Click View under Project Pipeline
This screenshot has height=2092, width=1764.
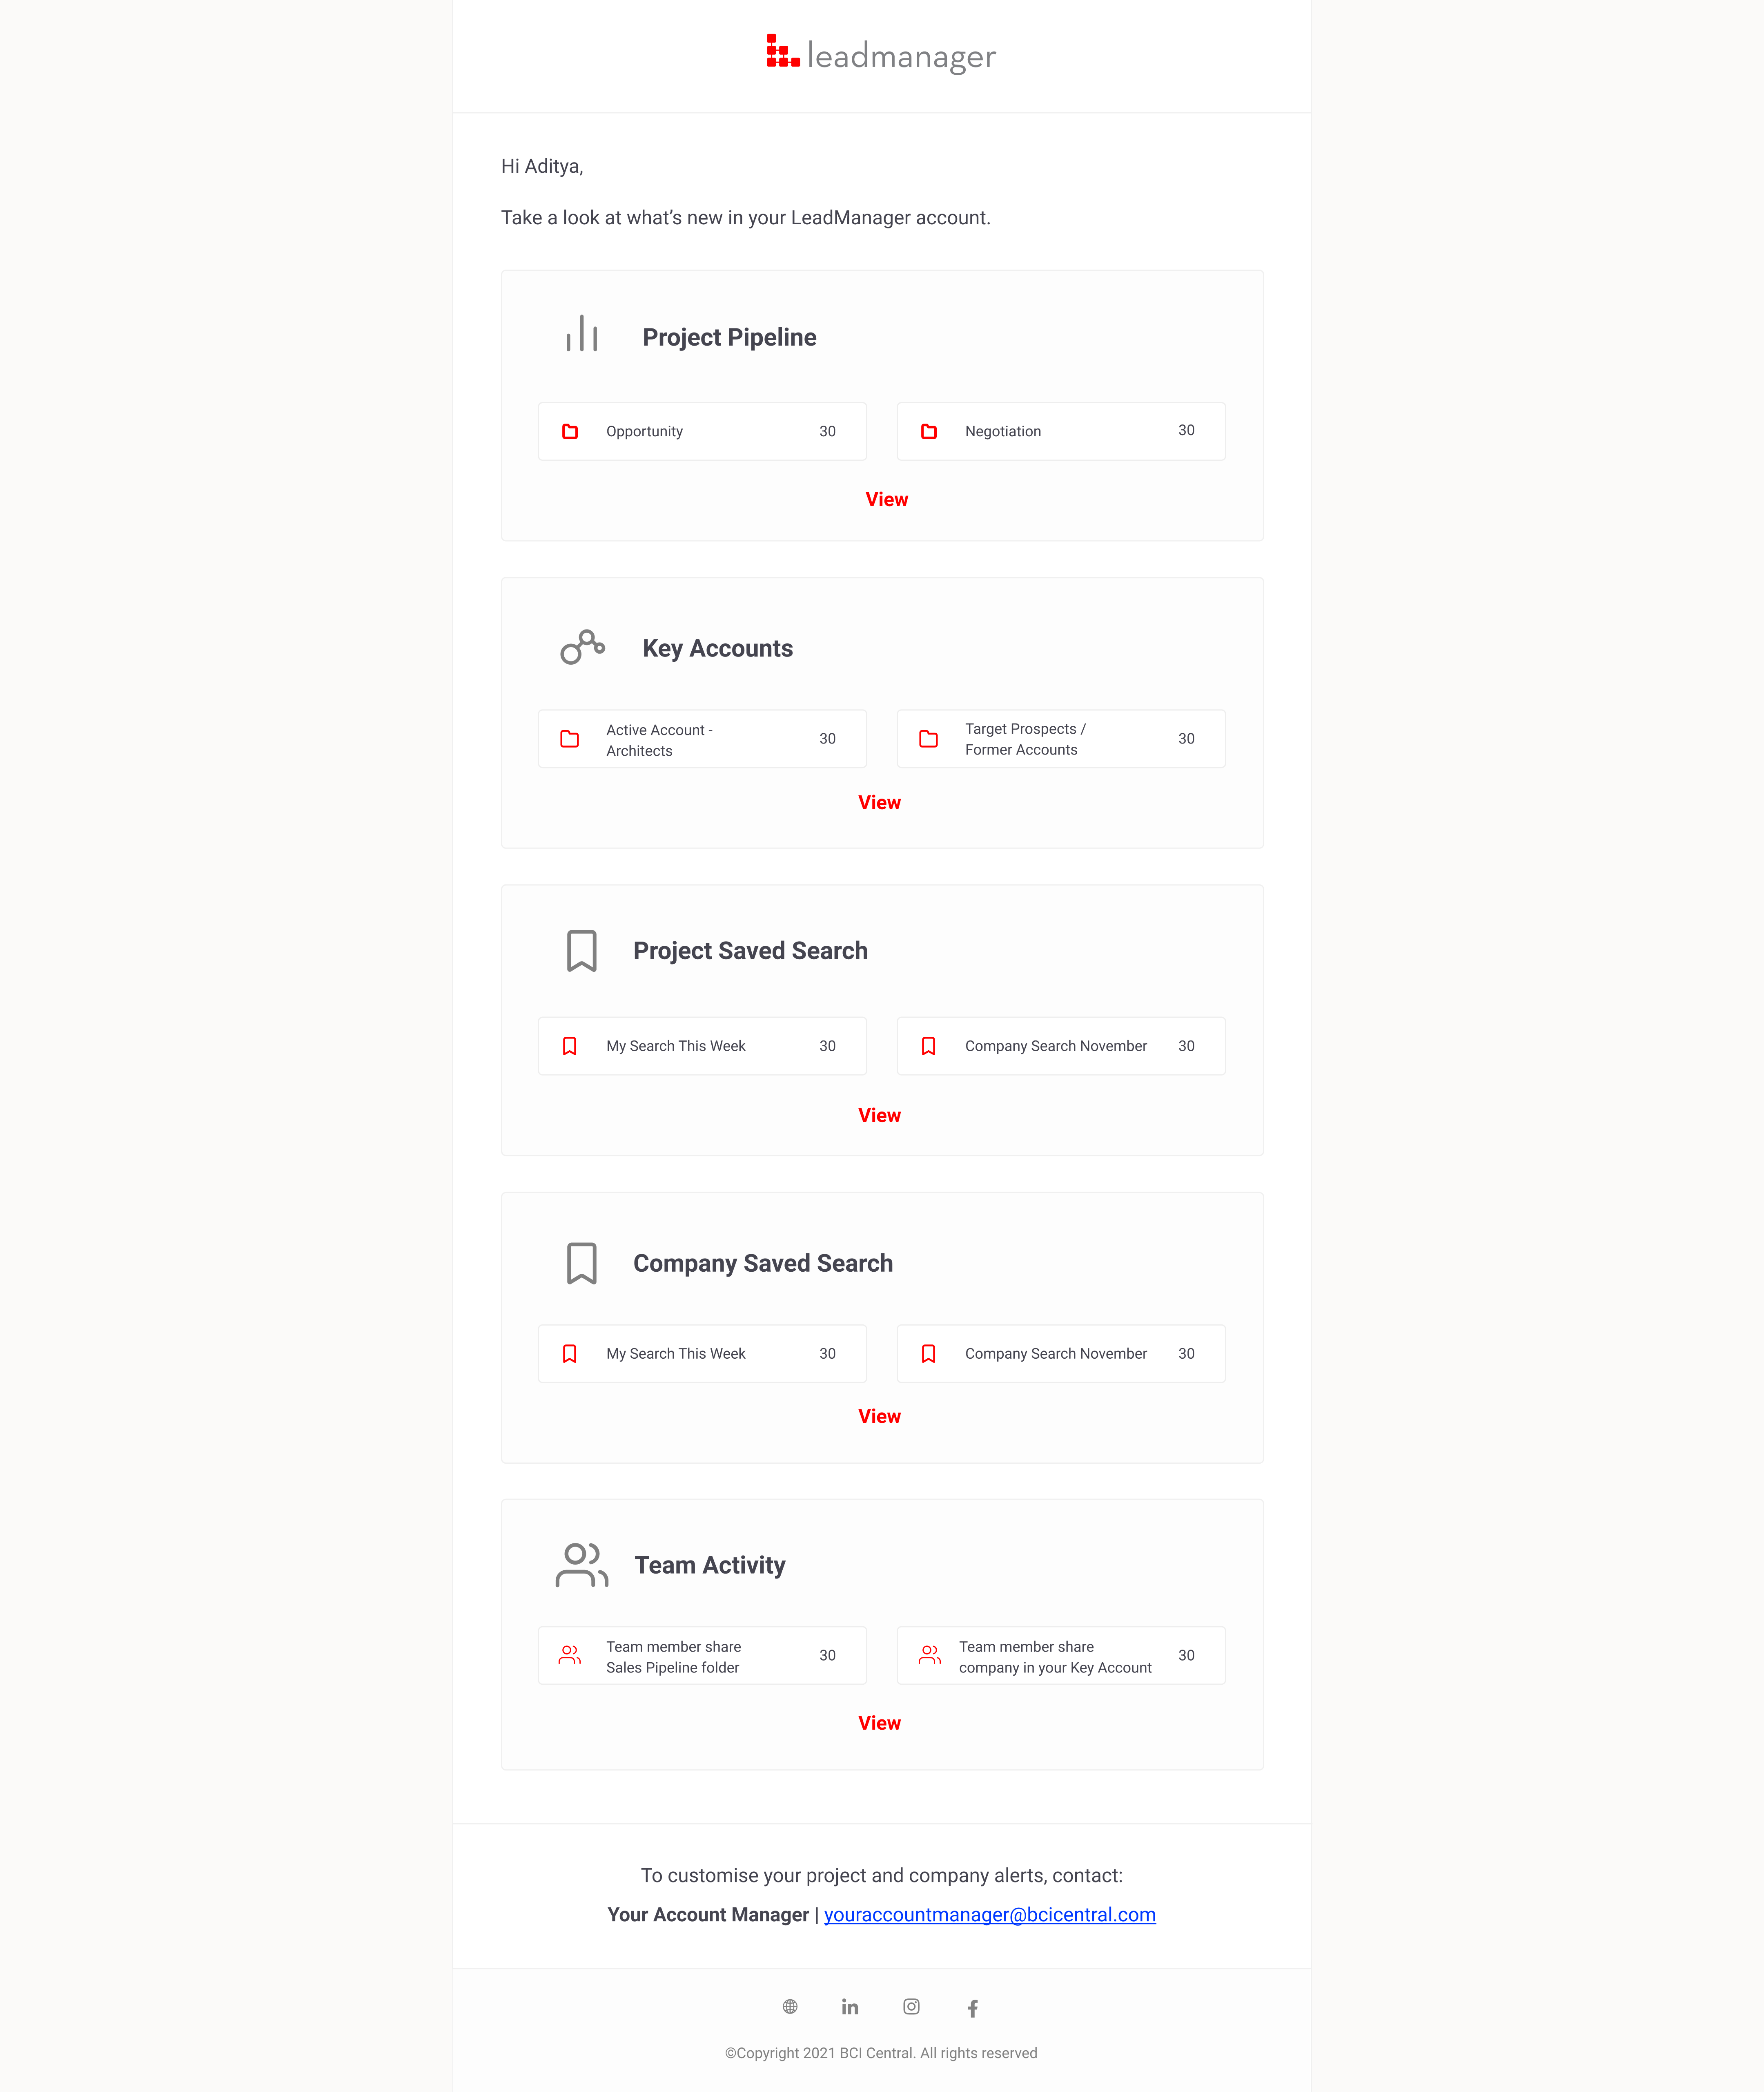[886, 499]
